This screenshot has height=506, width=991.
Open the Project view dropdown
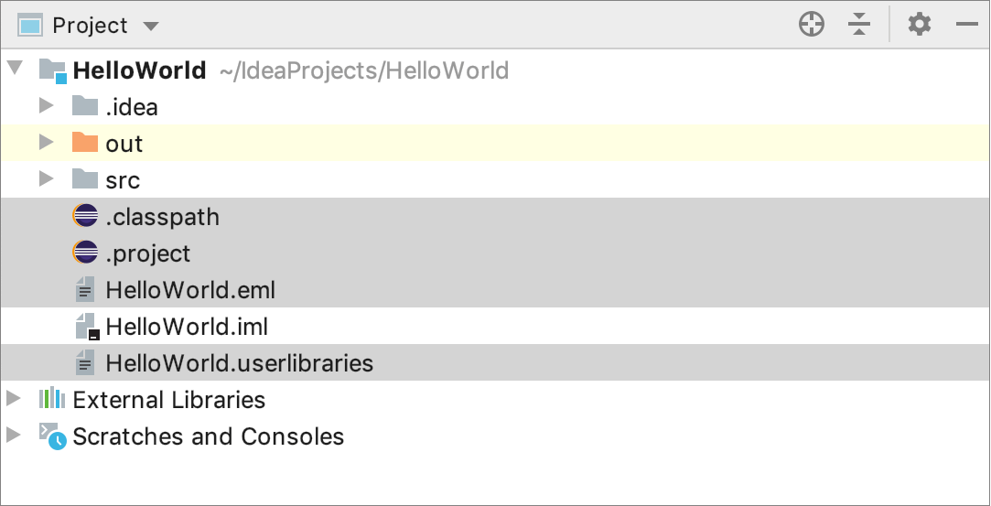(151, 26)
